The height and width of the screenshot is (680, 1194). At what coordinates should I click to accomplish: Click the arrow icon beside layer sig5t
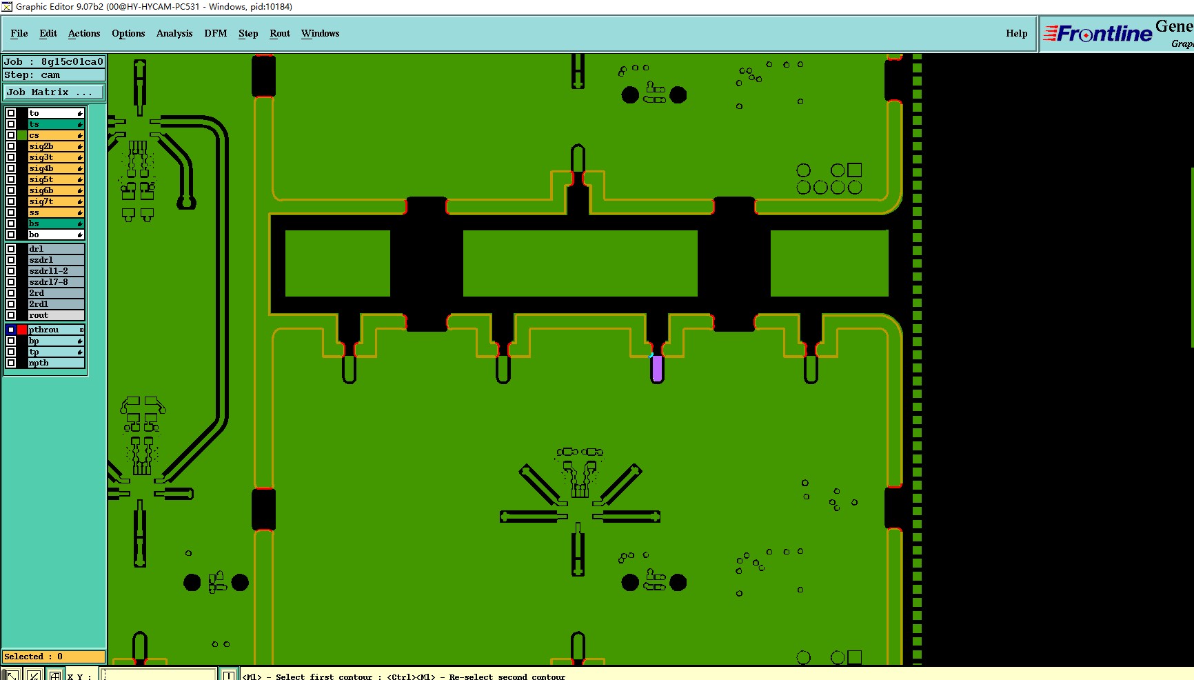(80, 179)
